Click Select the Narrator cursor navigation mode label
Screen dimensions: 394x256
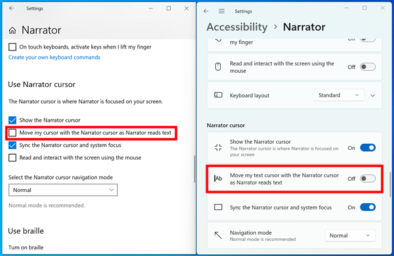click(x=61, y=178)
